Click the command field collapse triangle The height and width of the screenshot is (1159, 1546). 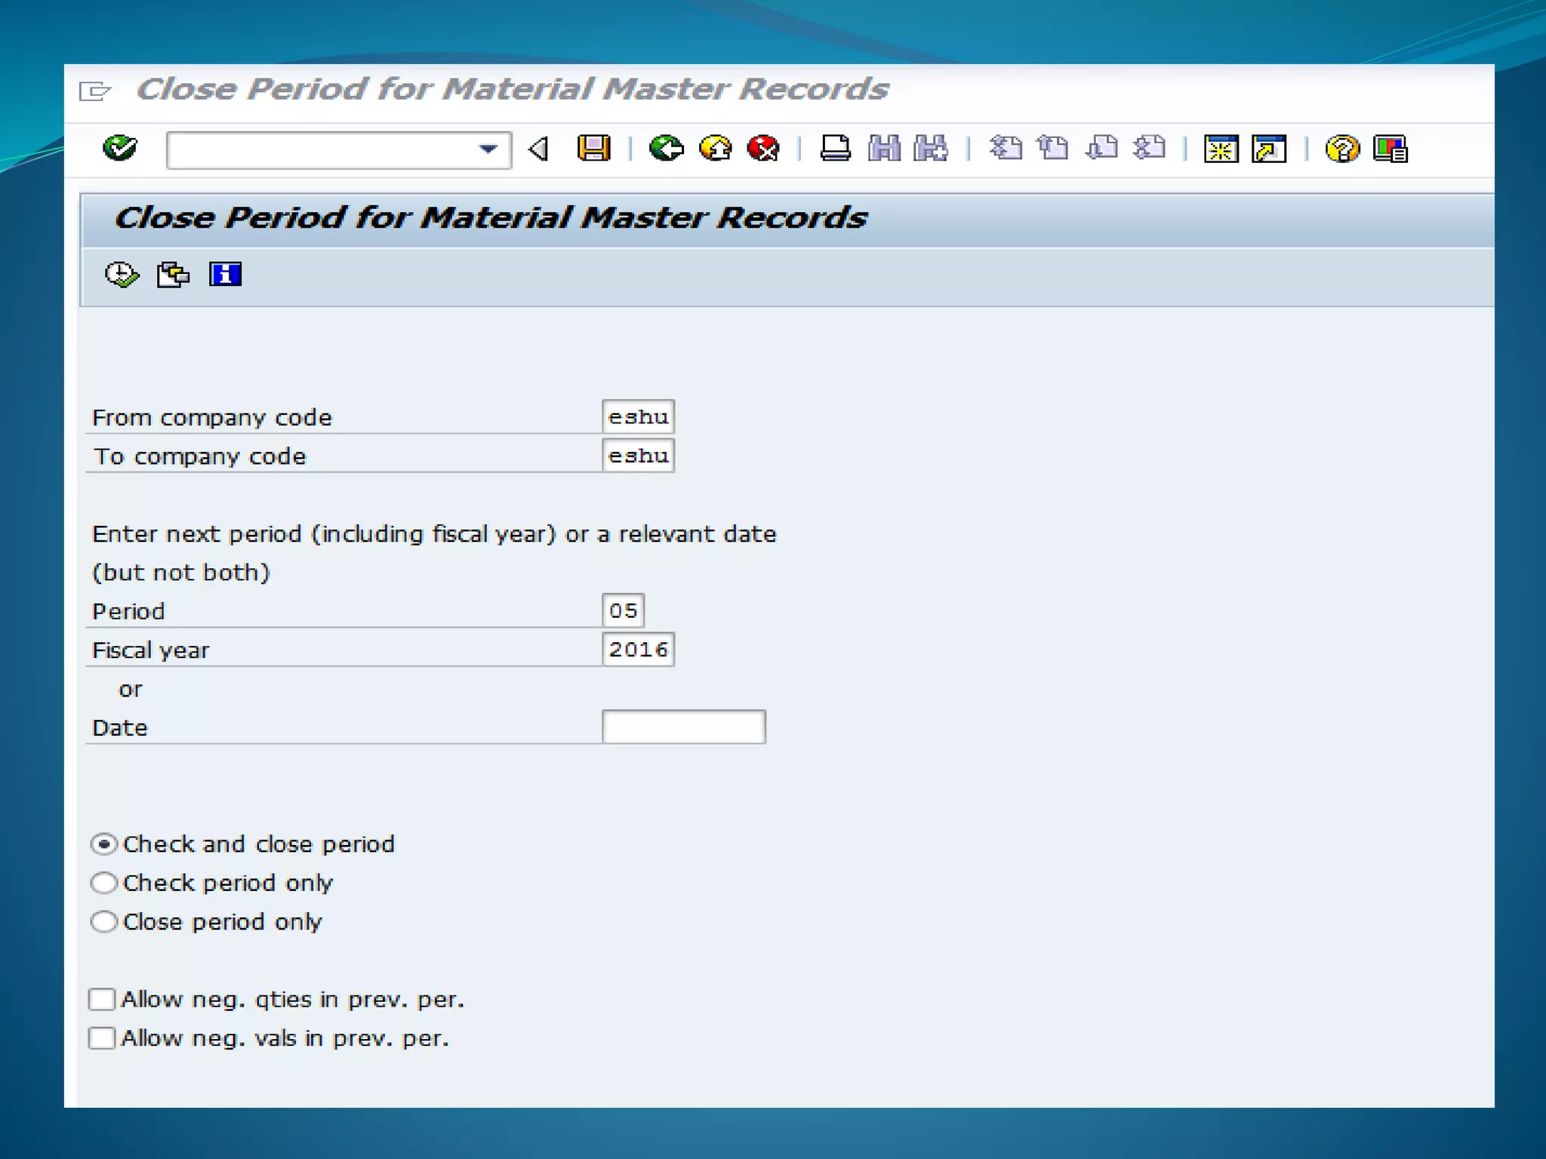538,149
